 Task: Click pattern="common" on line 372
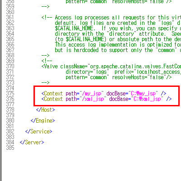(x=87, y=77)
